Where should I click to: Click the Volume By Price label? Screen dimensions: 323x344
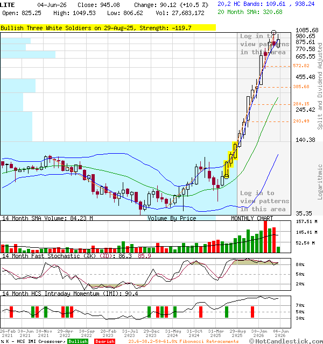[x=172, y=218]
